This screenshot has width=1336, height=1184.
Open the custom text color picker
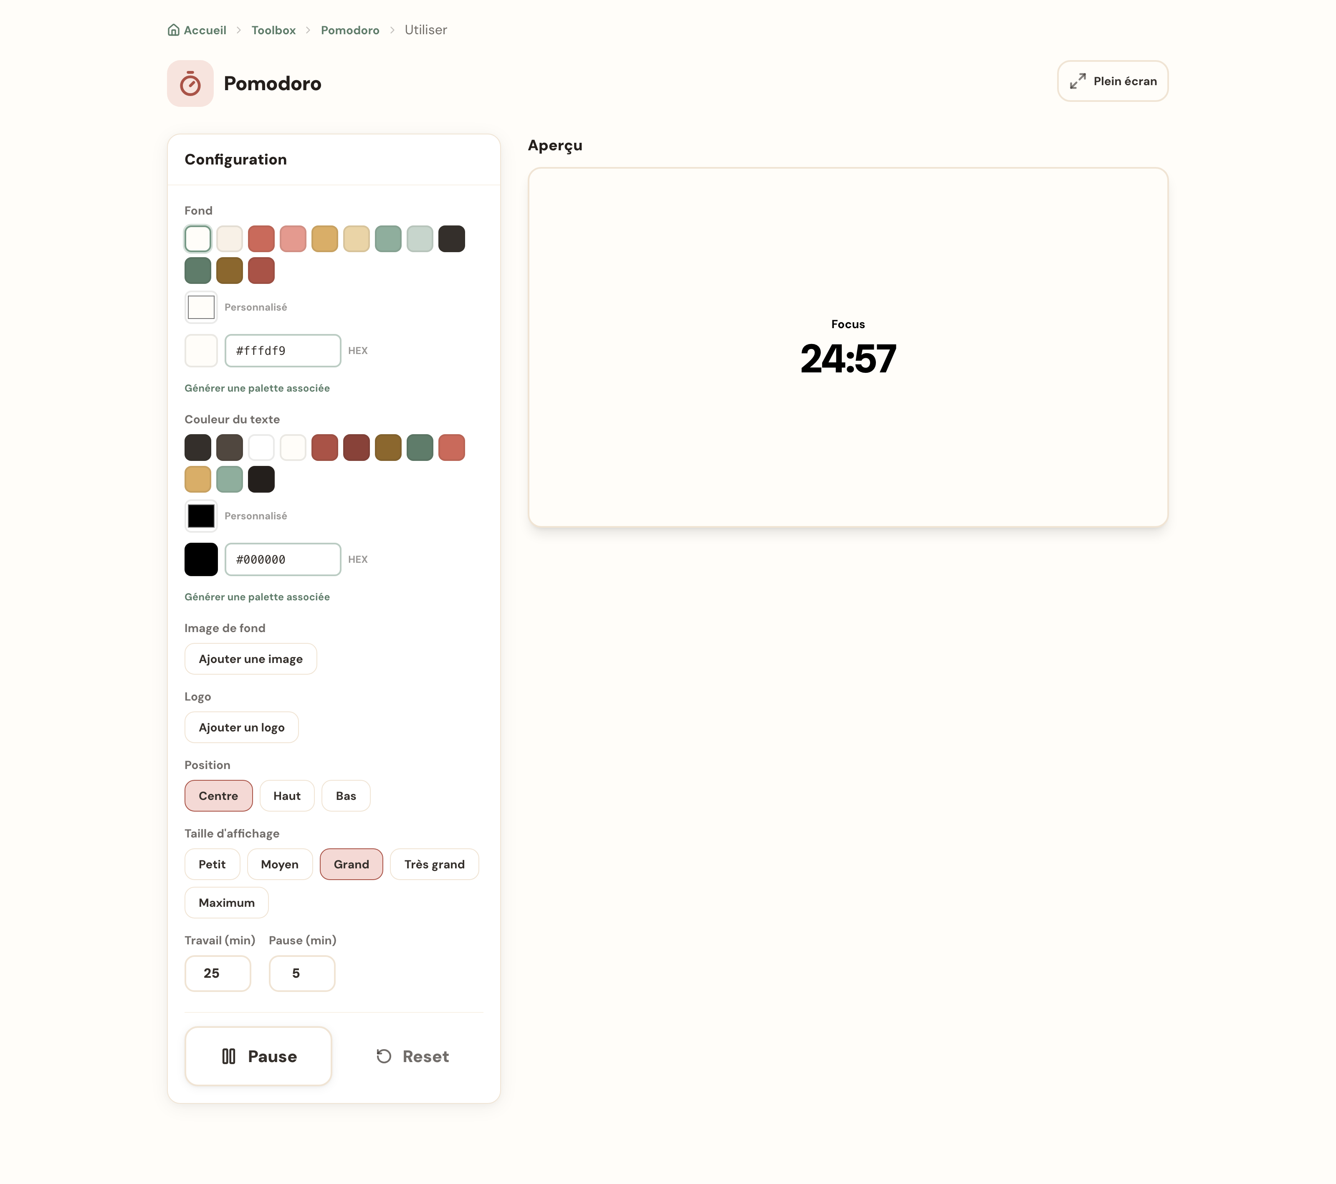(x=201, y=516)
